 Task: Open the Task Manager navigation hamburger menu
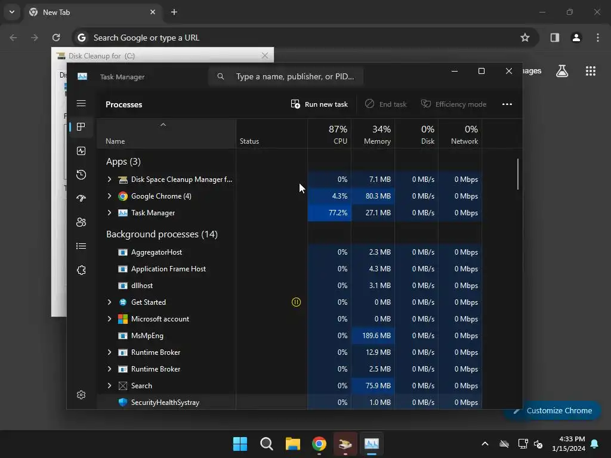pyautogui.click(x=81, y=103)
